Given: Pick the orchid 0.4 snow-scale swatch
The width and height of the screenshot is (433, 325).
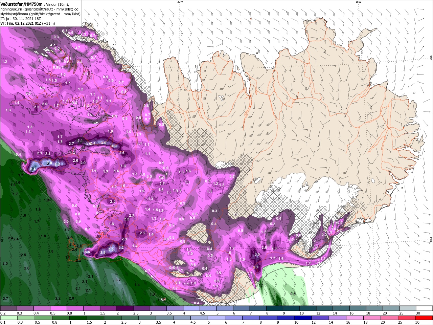Looking at the screenshot, I should (x=42, y=308).
